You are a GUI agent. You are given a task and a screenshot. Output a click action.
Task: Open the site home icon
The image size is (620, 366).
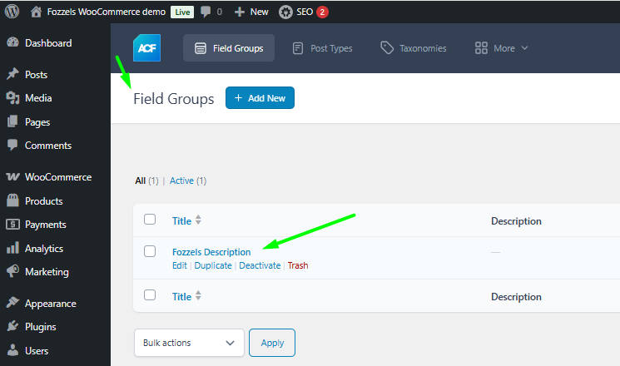pos(36,12)
